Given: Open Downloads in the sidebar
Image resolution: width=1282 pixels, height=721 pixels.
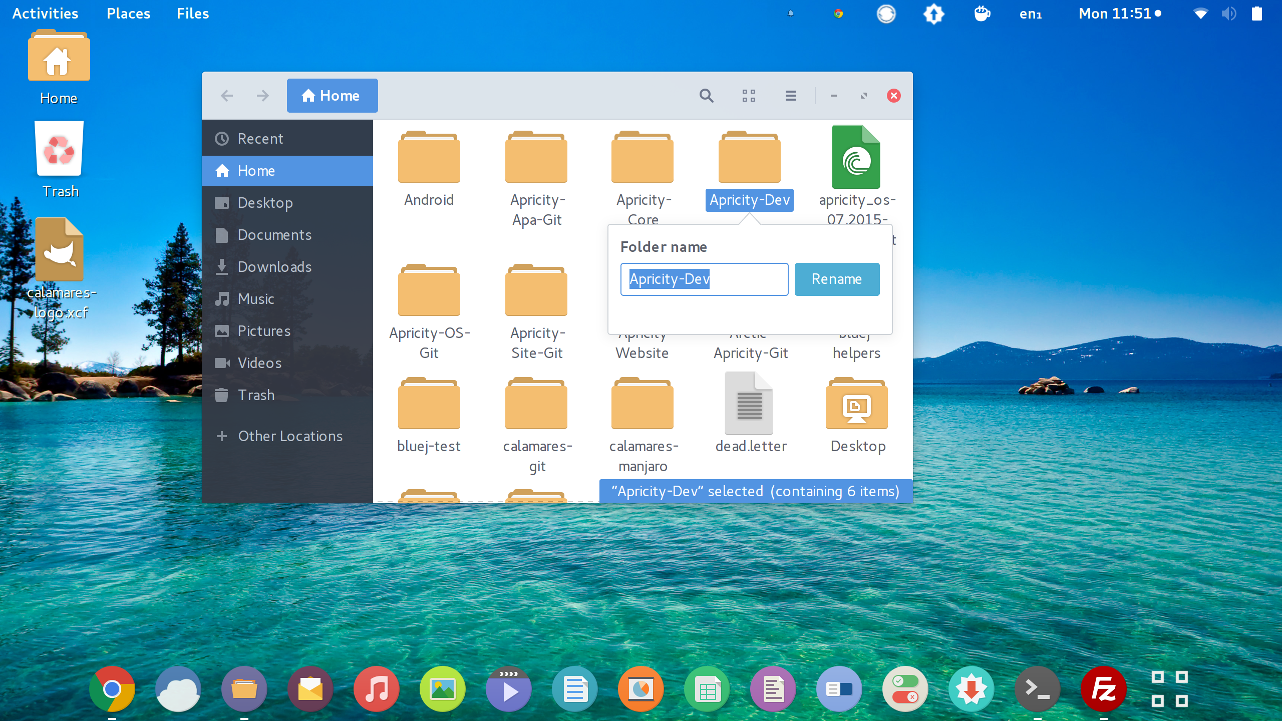Looking at the screenshot, I should tap(274, 267).
